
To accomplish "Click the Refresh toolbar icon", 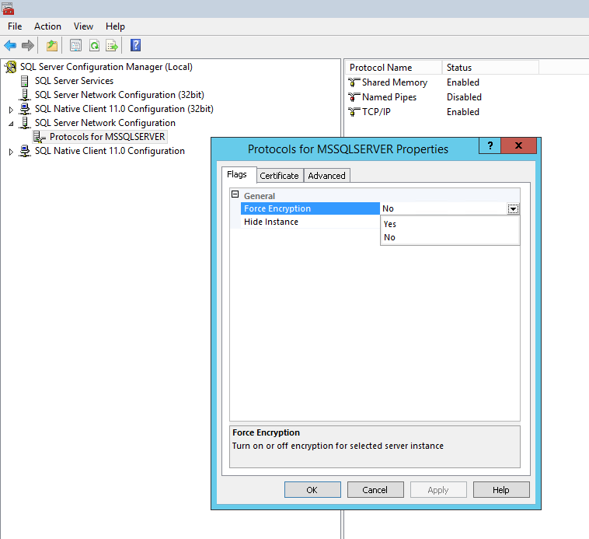I will 94,45.
